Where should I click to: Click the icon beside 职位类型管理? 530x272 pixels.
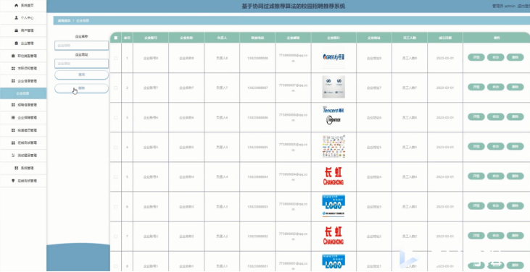tap(13, 56)
